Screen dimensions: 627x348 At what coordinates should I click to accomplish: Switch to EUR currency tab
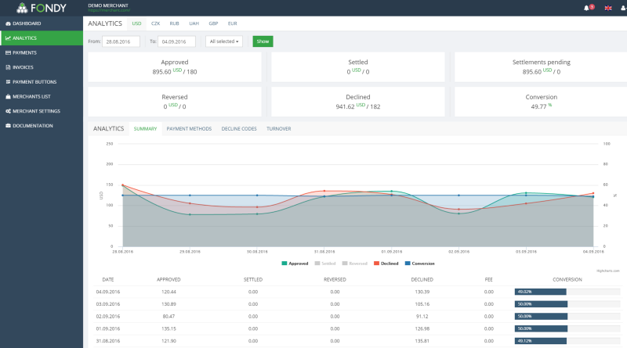(232, 23)
